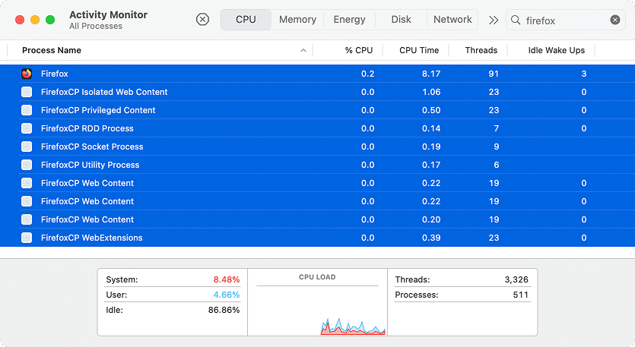The height and width of the screenshot is (347, 635).
Task: Click the Processes 511 total
Action: (521, 295)
